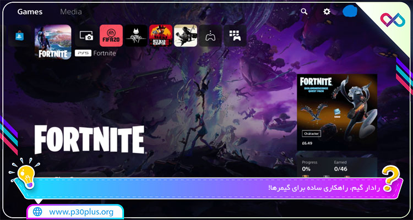Image resolution: width=413 pixels, height=220 pixels.
Task: Open the settings gear icon
Action: click(327, 12)
